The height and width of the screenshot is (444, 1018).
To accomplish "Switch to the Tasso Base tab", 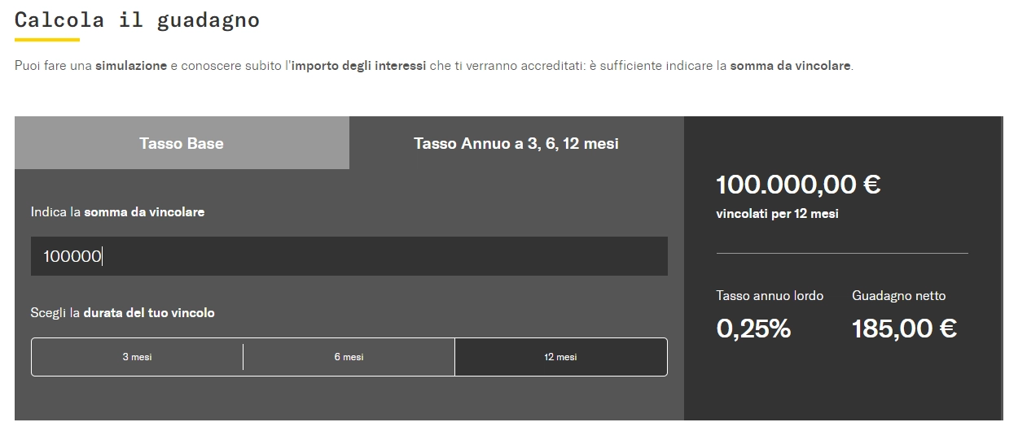I will coord(182,143).
